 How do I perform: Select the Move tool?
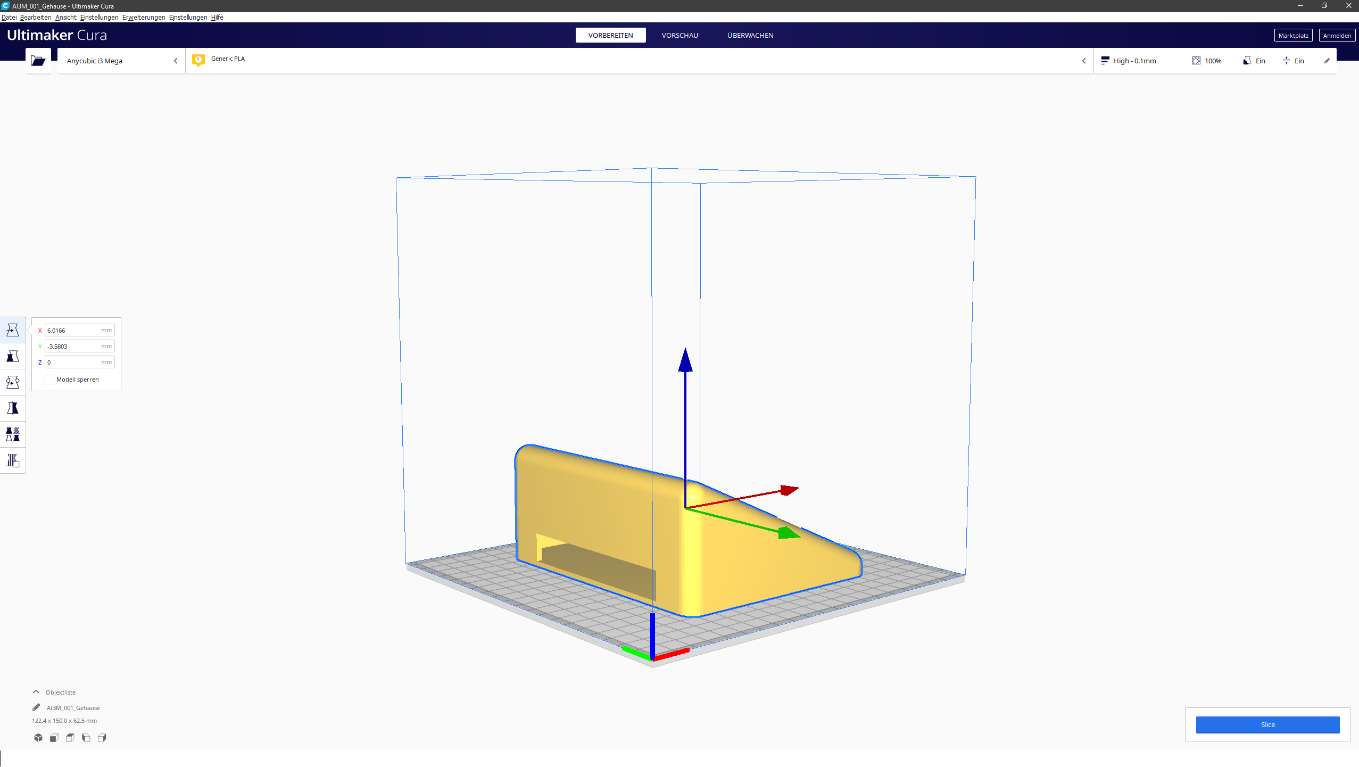click(x=13, y=330)
